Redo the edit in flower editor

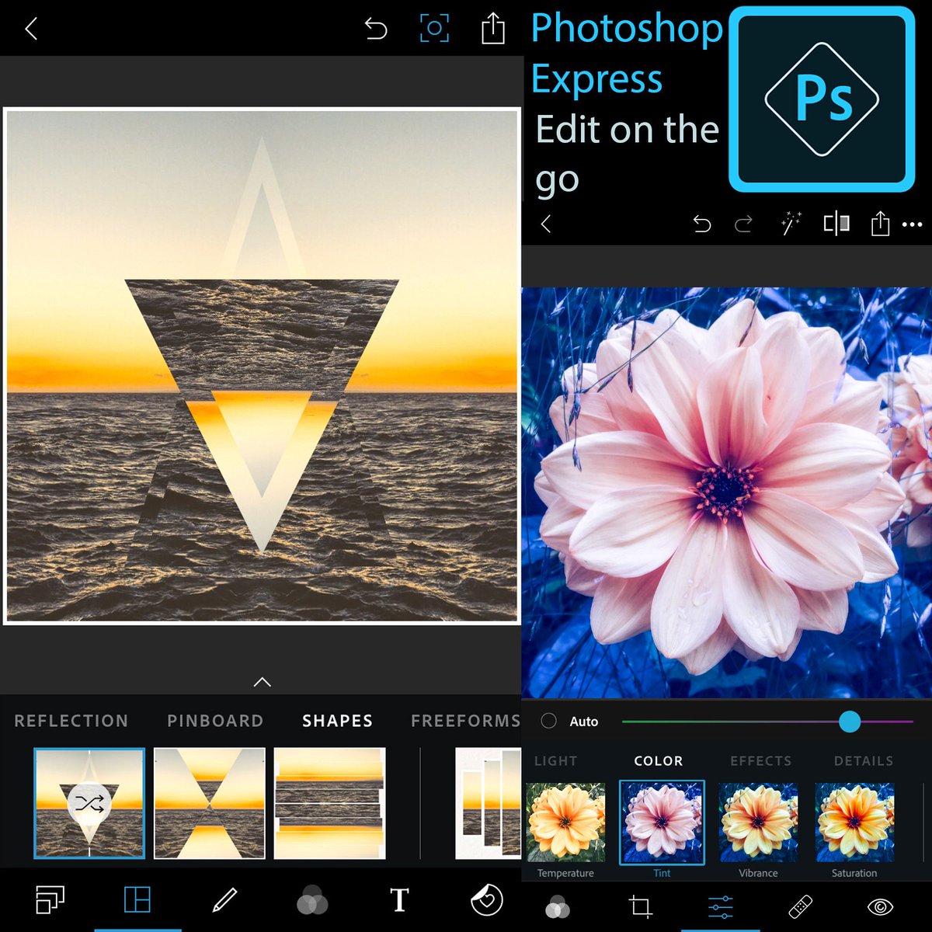click(x=743, y=224)
